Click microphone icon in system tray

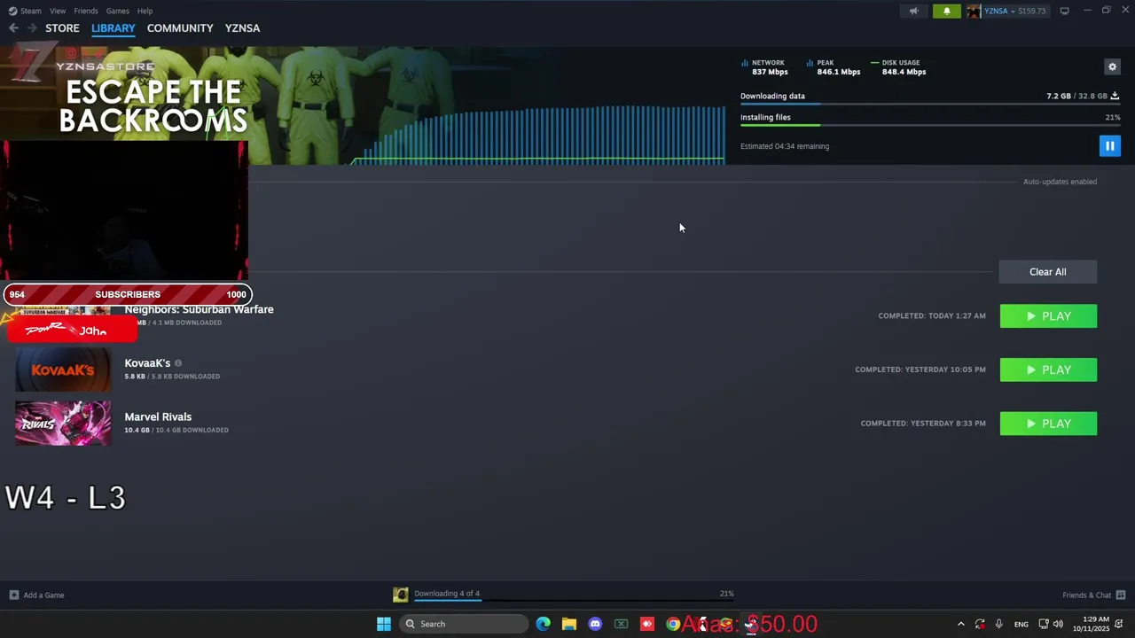click(998, 624)
